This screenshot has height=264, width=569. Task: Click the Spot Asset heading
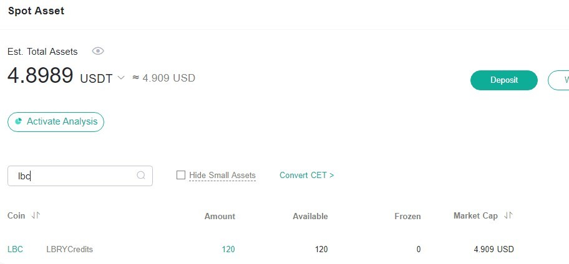pos(36,11)
